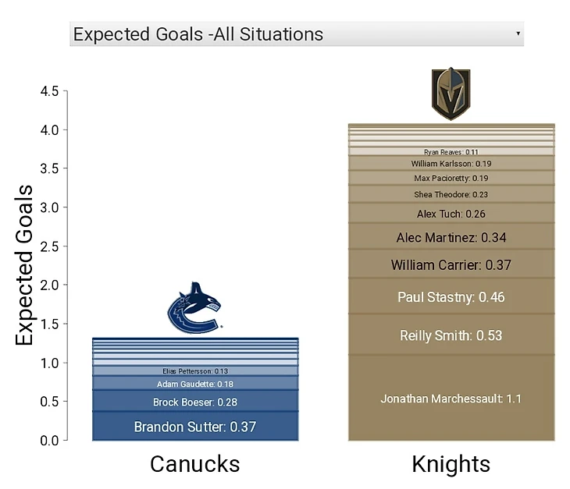570x489 pixels.
Task: Select Jonathan Marchessault 1.1 bar segment
Action: tap(451, 399)
